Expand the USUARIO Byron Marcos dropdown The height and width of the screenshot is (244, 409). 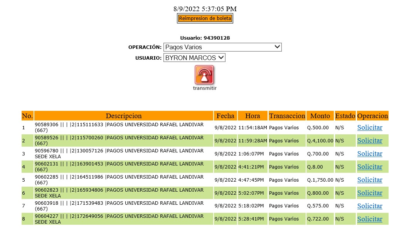point(194,58)
